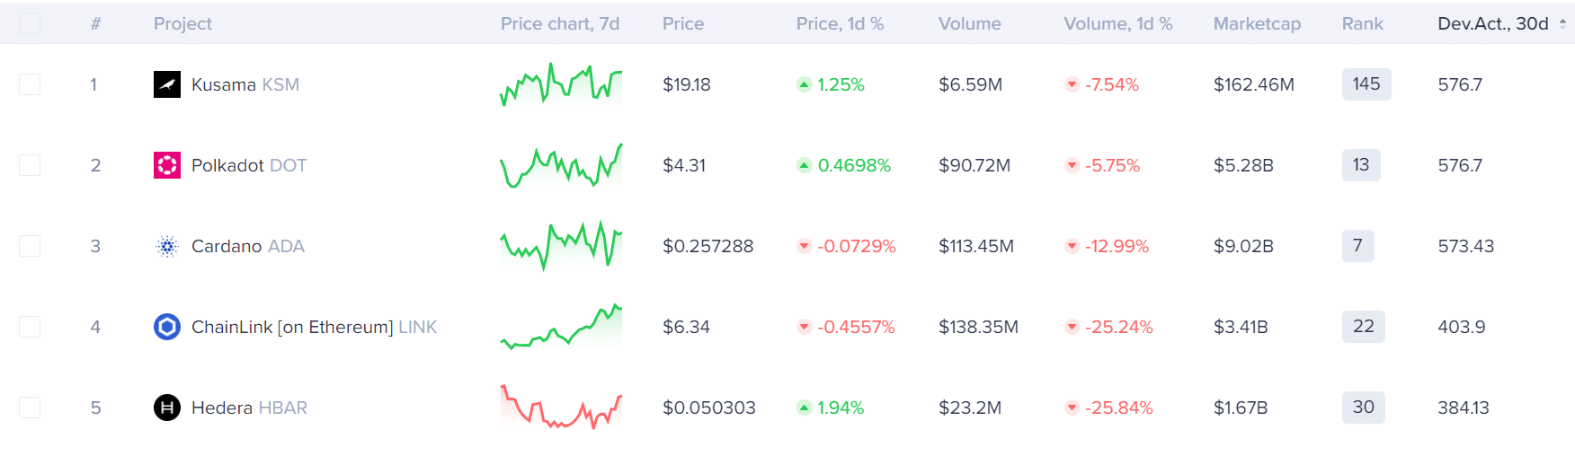Screen dimensions: 1575x456
Task: Click the ChainLink logo icon
Action: point(167,327)
